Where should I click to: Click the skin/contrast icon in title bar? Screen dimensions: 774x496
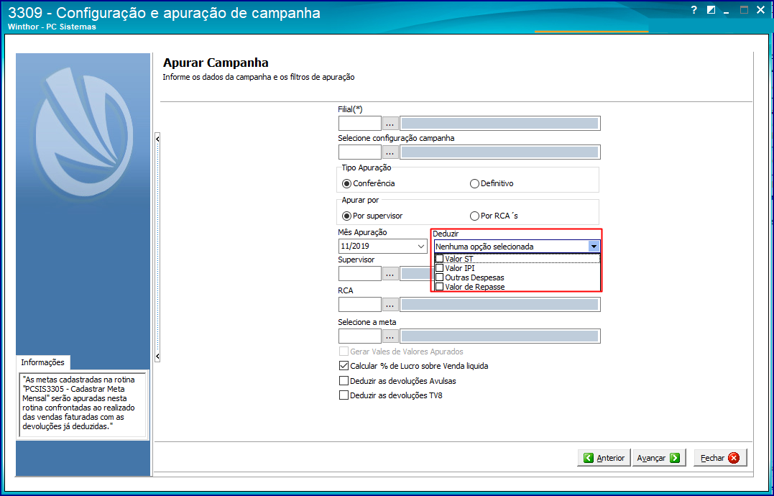[711, 10]
